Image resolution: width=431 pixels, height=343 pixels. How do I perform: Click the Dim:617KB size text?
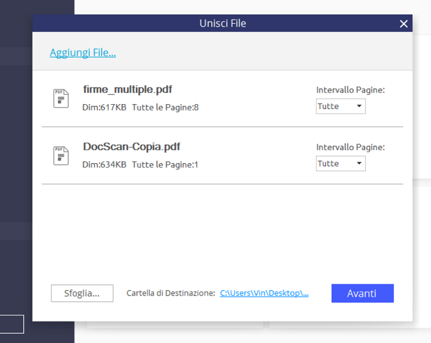[x=104, y=107]
